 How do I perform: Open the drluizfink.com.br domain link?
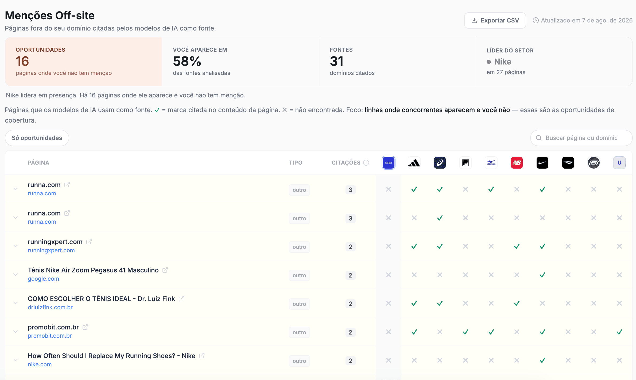[x=50, y=307]
